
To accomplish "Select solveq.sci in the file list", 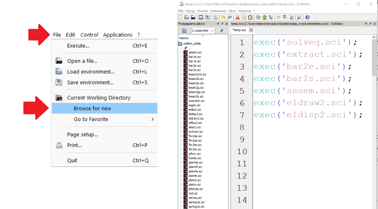I will 195,198.
